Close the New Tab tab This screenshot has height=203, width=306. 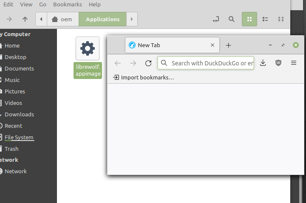pyautogui.click(x=212, y=45)
